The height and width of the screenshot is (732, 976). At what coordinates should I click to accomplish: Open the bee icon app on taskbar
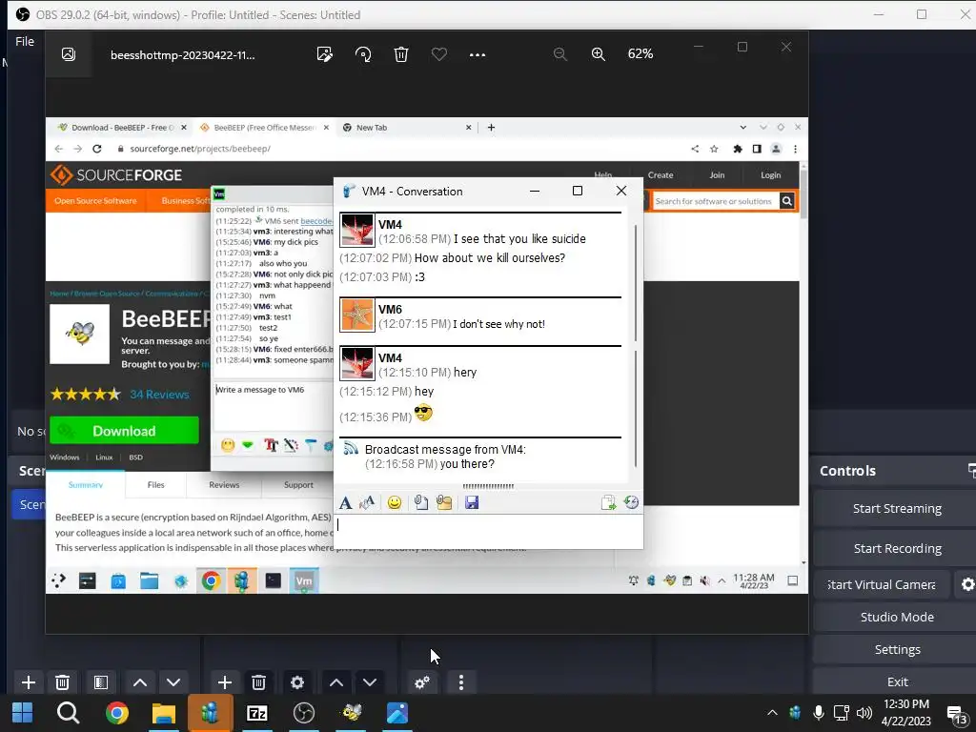pyautogui.click(x=351, y=713)
